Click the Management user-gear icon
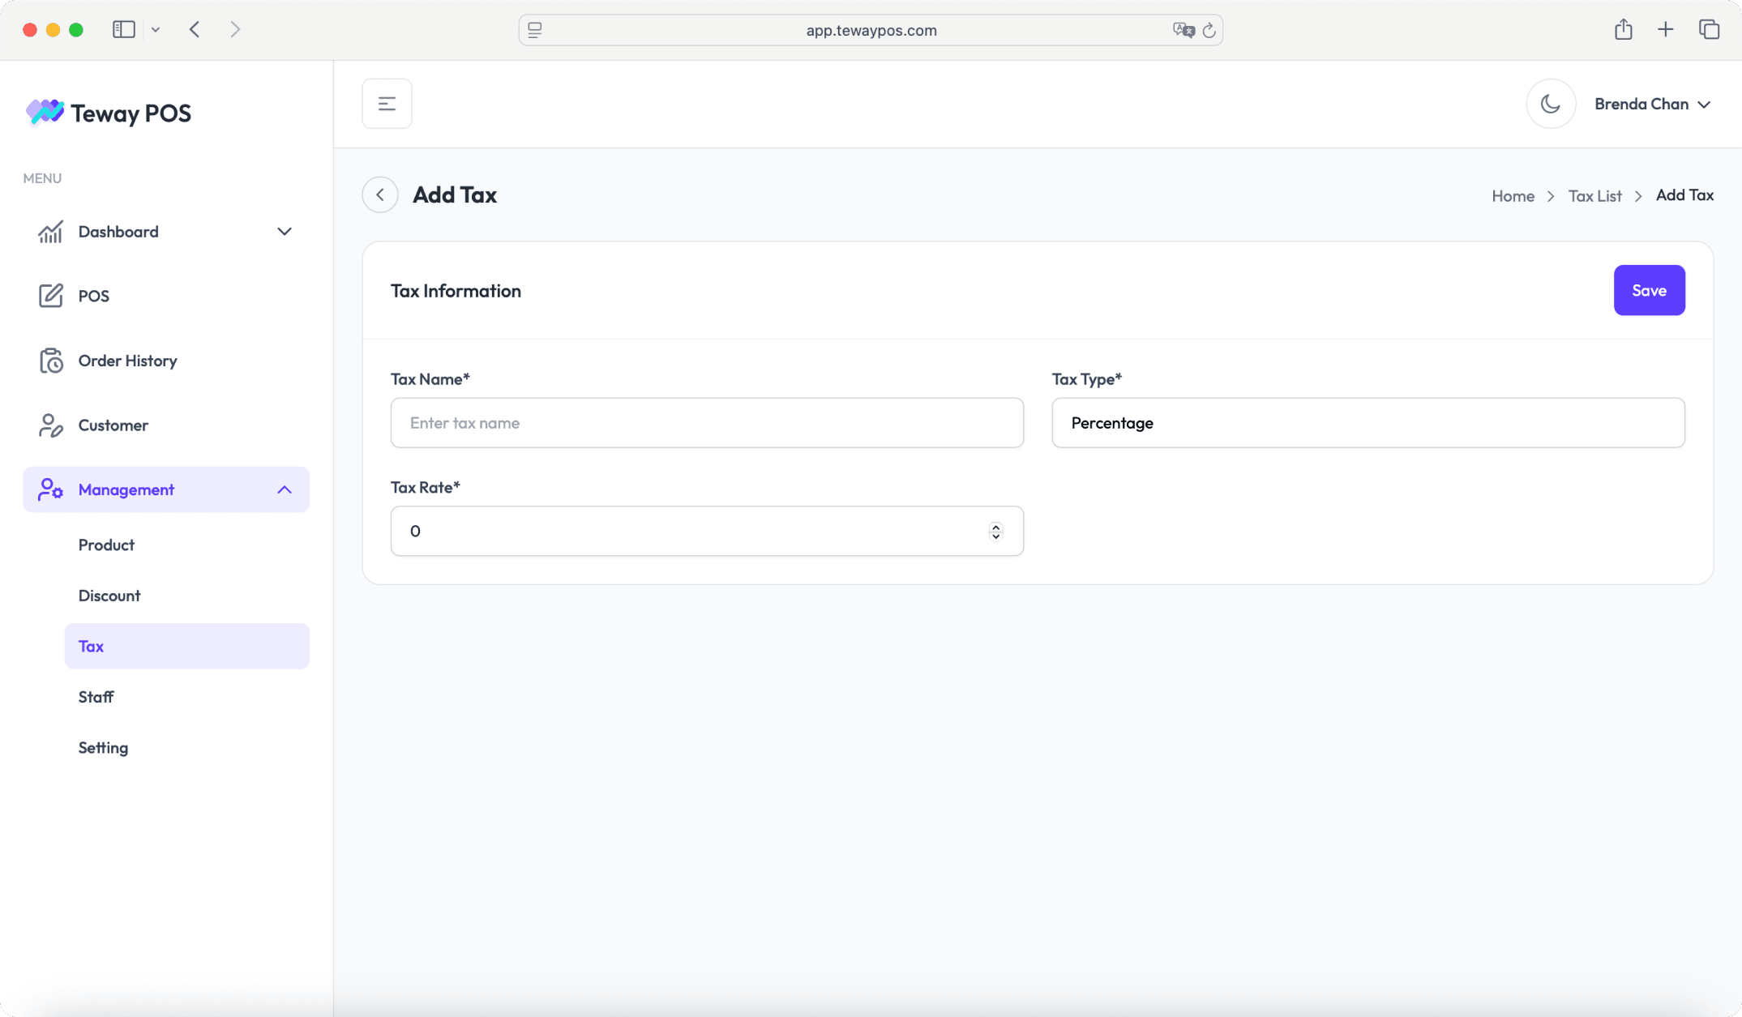 coord(50,489)
